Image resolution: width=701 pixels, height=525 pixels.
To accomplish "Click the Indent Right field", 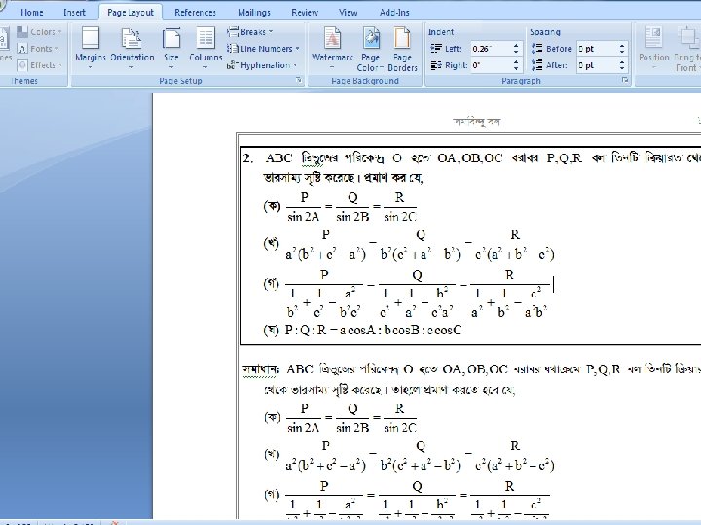I will click(x=491, y=65).
